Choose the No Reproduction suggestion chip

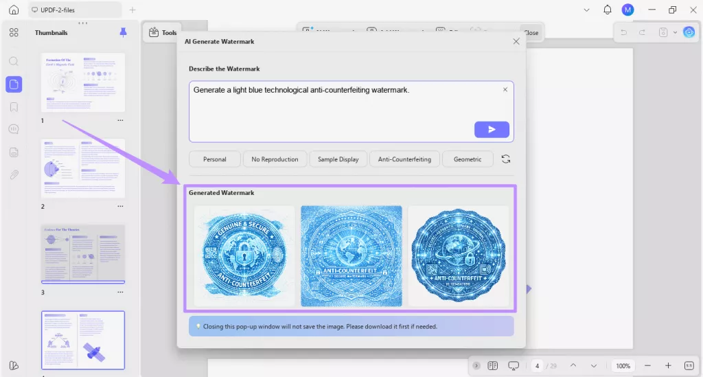[275, 159]
